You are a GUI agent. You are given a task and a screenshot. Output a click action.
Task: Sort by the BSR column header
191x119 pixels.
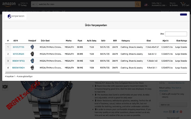tap(115, 41)
